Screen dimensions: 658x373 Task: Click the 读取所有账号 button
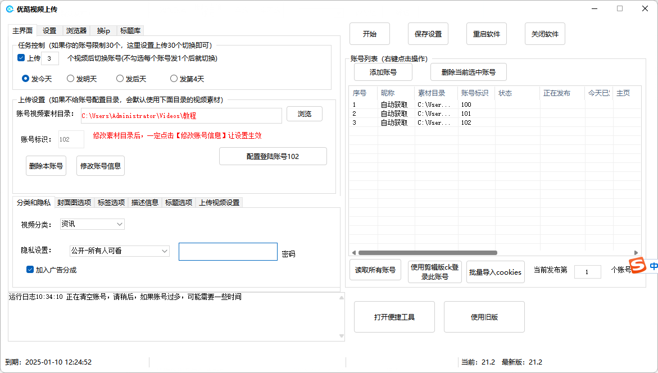[x=375, y=270]
